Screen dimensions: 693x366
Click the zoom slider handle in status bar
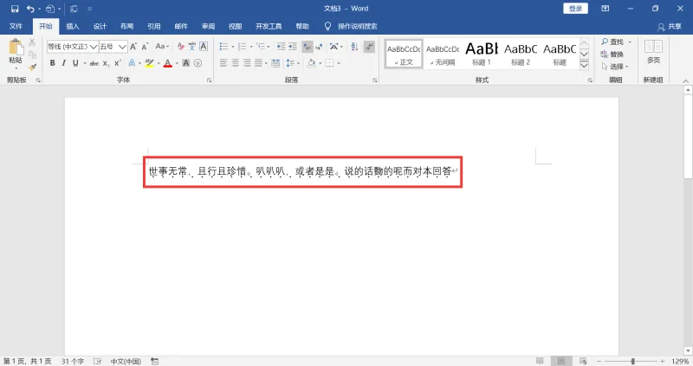[x=633, y=361]
